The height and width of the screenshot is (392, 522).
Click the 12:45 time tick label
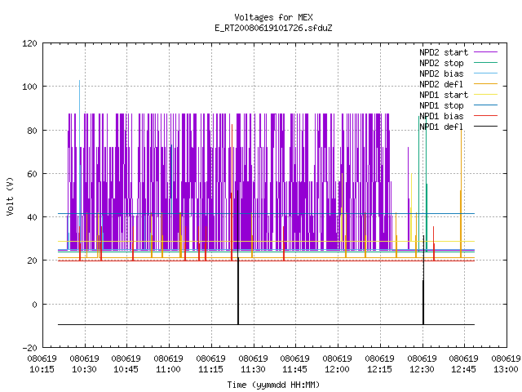464,369
